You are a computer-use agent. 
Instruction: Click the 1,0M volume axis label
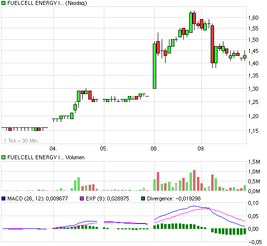coord(254,172)
